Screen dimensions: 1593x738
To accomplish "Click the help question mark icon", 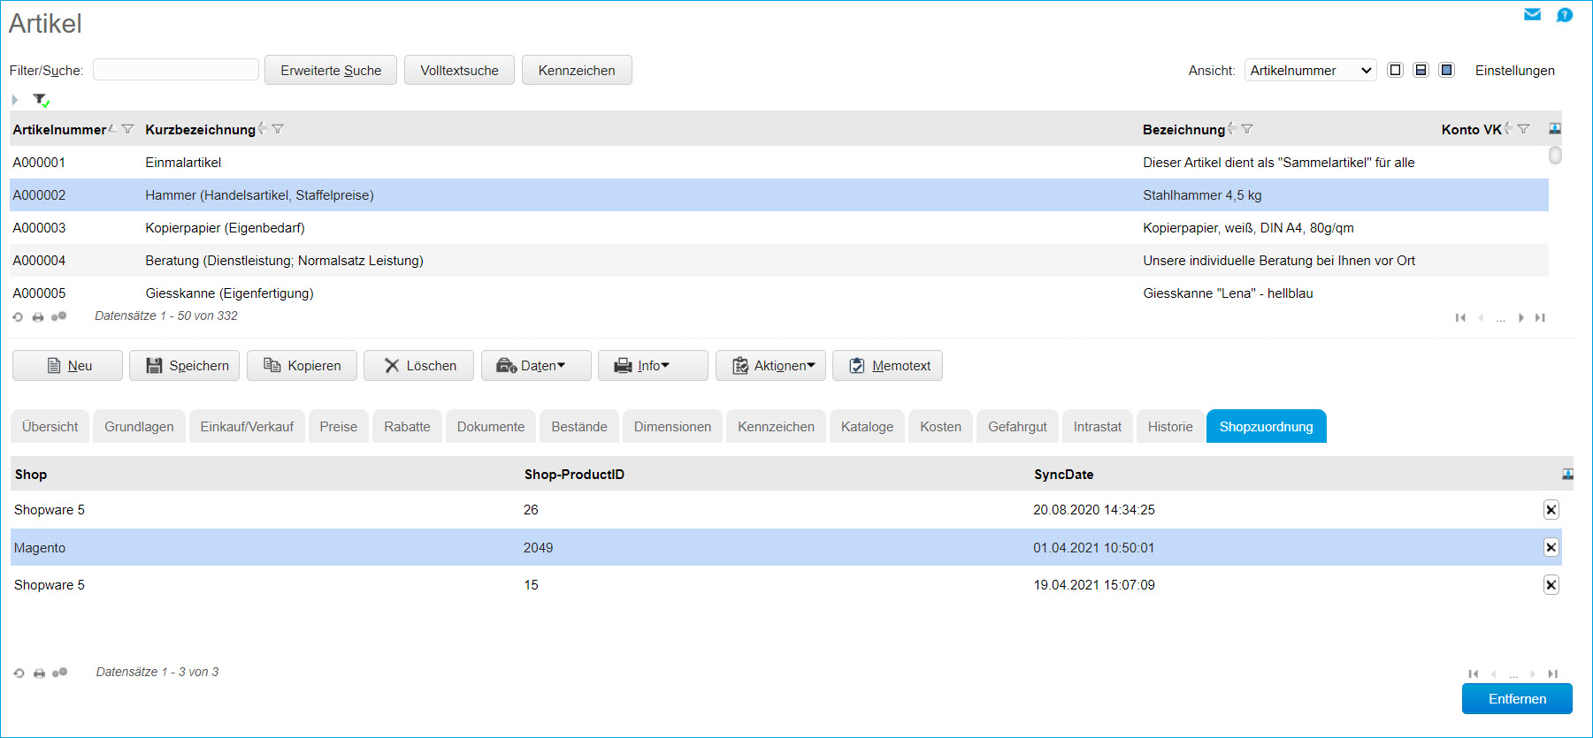I will 1564,15.
